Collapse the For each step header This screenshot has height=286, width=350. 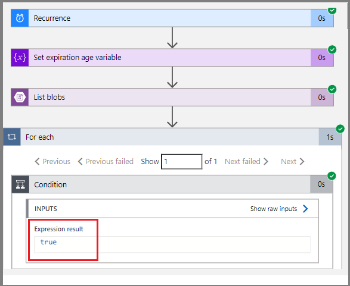[172, 137]
